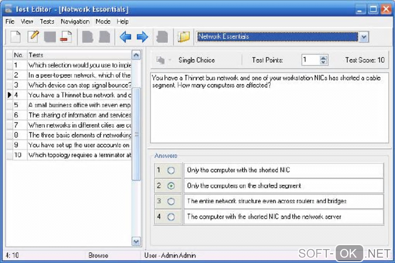Click the question text editing area
The height and width of the screenshot is (263, 395).
point(269,108)
